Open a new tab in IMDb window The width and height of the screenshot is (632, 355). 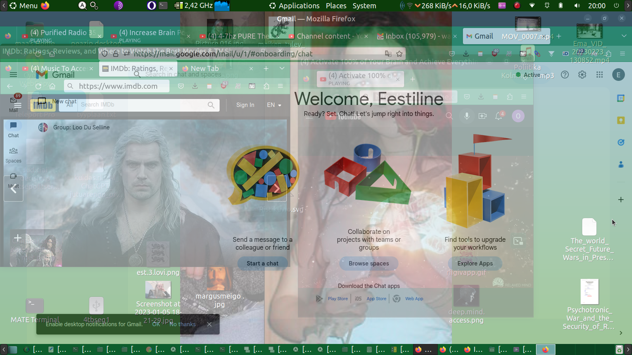tap(266, 68)
